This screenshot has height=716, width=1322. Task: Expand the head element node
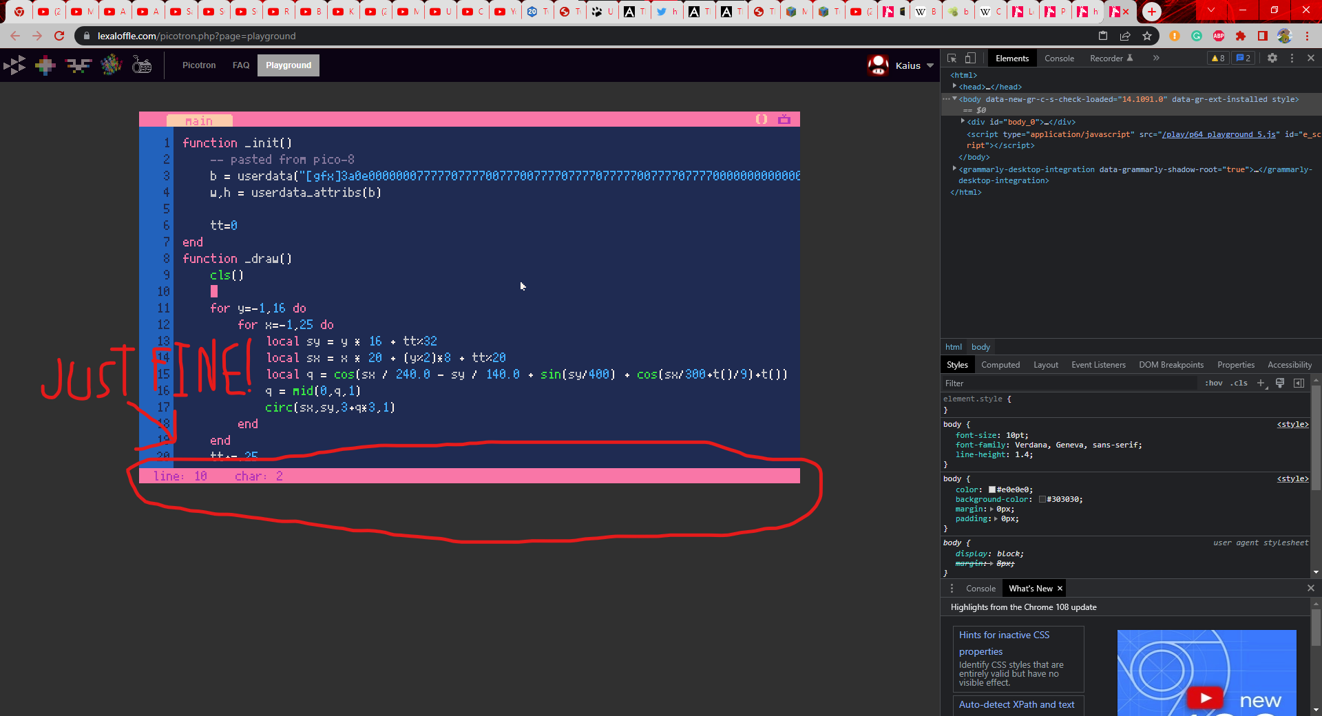tap(954, 86)
